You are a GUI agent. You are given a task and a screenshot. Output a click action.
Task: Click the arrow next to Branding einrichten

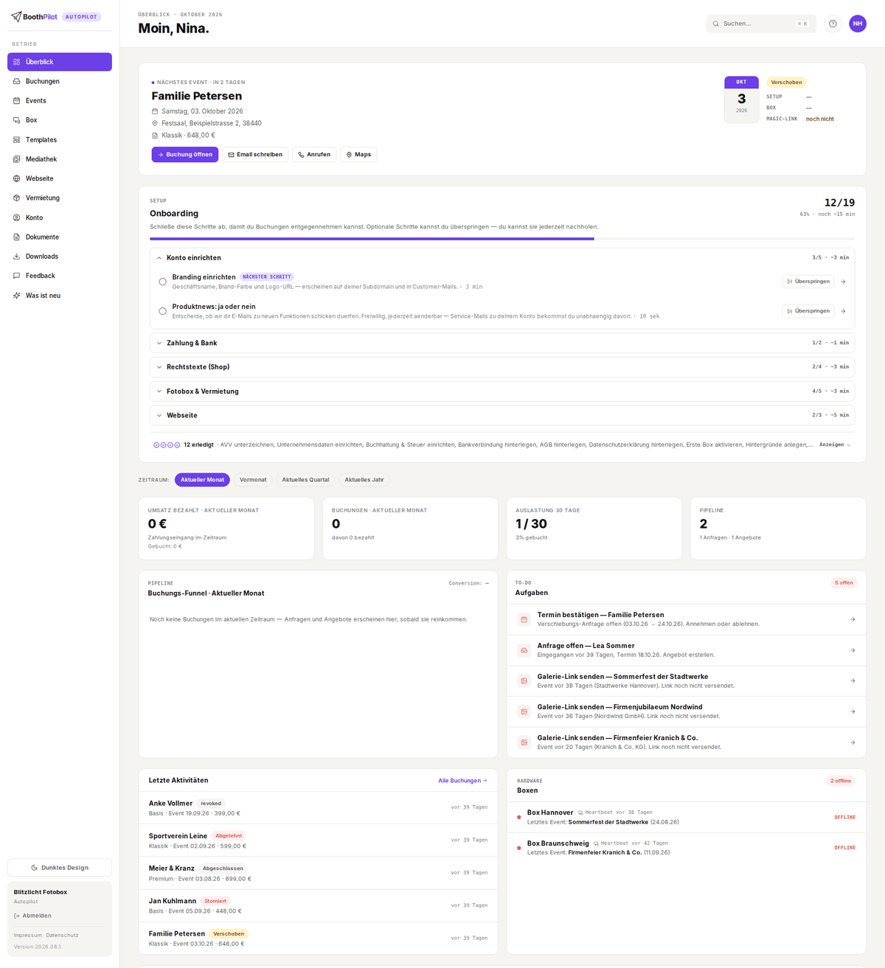coord(843,282)
